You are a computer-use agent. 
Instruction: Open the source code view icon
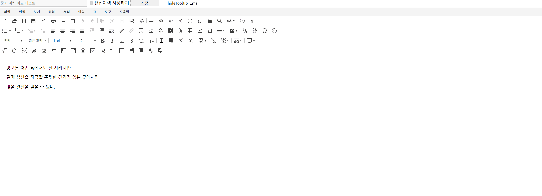click(171, 21)
